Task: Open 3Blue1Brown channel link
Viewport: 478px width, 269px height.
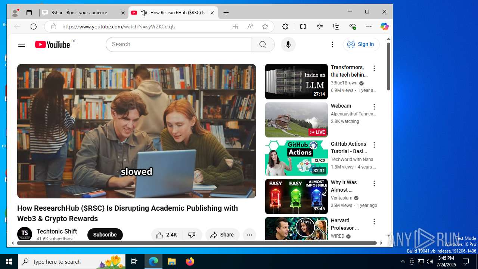Action: [x=344, y=83]
